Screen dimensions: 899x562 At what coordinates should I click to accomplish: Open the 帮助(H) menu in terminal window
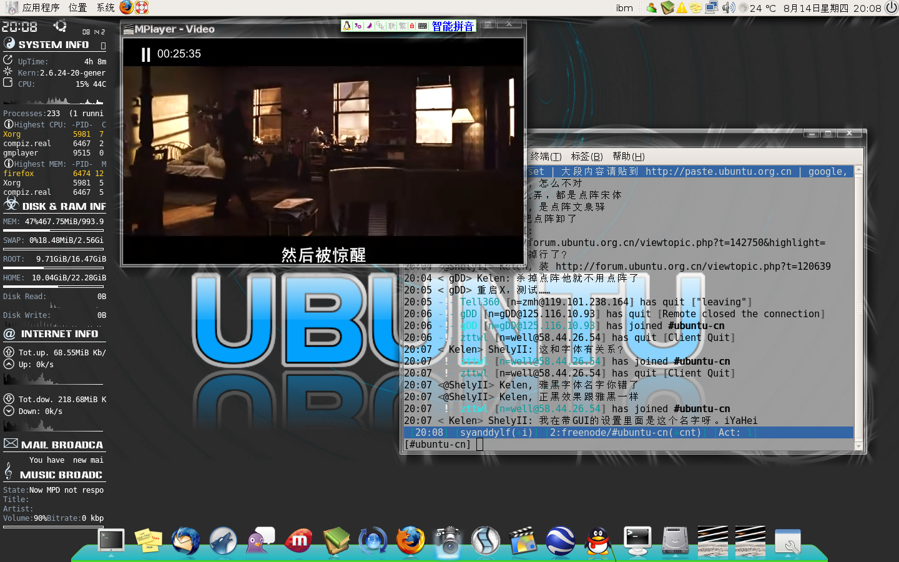pyautogui.click(x=628, y=156)
